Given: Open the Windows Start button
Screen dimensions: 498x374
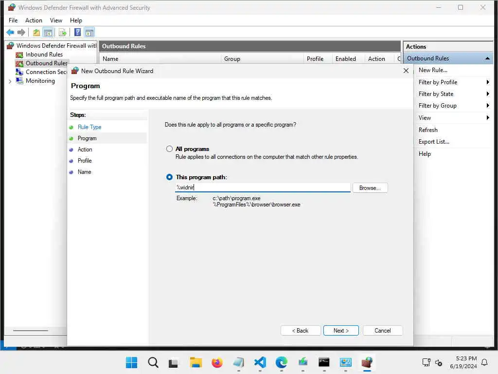Looking at the screenshot, I should click(131, 362).
